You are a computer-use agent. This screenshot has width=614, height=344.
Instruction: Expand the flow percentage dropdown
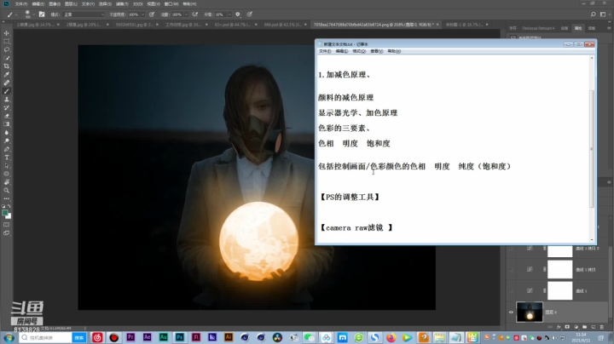click(x=186, y=14)
